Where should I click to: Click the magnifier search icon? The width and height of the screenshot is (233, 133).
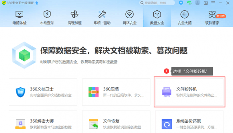tap(142, 3)
